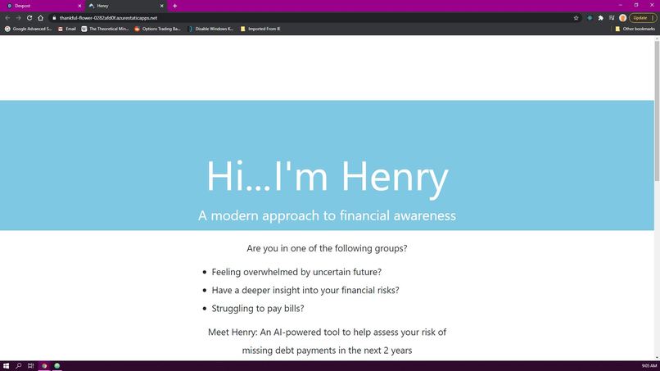Open Disable Windows K bookmark
The image size is (660, 371).
(x=210, y=29)
